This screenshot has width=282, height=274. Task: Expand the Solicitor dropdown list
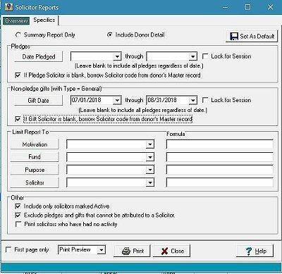(149, 182)
